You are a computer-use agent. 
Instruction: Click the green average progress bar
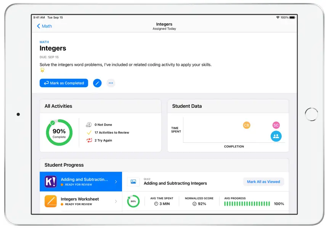pyautogui.click(x=247, y=204)
